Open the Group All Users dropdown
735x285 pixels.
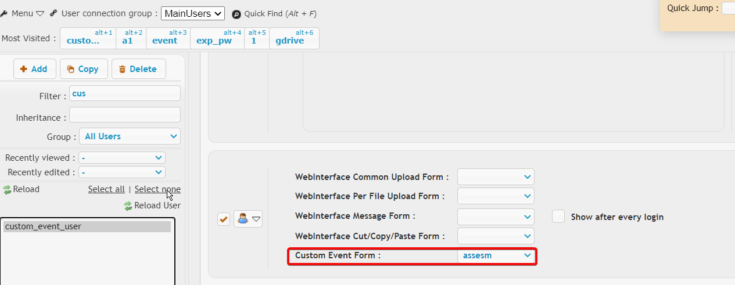pos(130,136)
